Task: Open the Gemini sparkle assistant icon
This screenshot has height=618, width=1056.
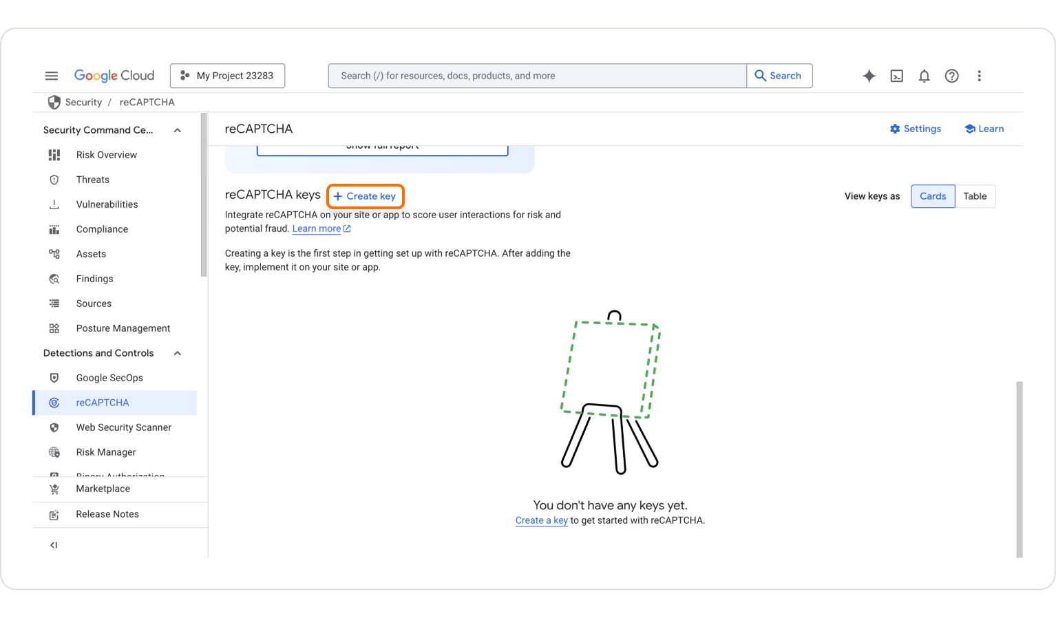Action: (x=869, y=76)
